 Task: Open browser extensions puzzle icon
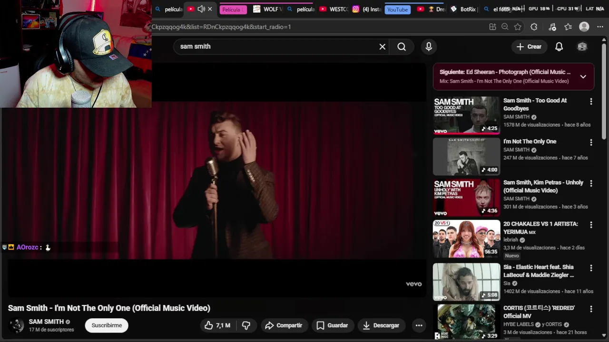(x=534, y=27)
